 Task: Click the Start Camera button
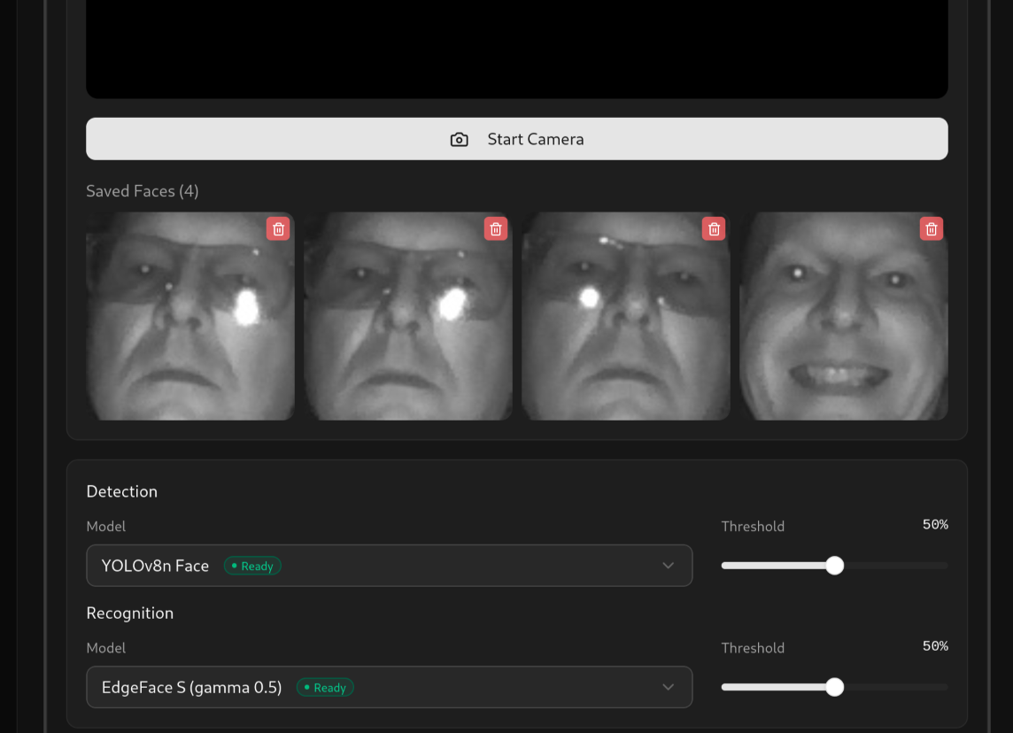tap(517, 139)
